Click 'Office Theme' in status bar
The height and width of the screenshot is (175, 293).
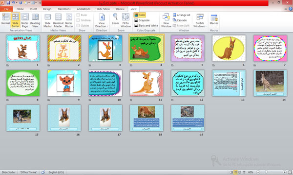(x=28, y=172)
